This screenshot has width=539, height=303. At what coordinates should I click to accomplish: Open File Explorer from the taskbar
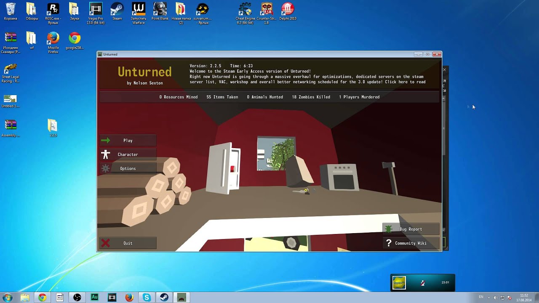pyautogui.click(x=25, y=298)
